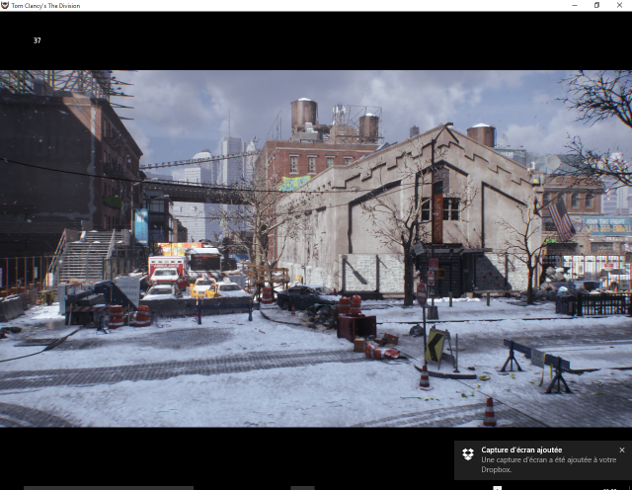Click The Division app icon in title bar
Screen dimensions: 632x490
tap(5, 5)
